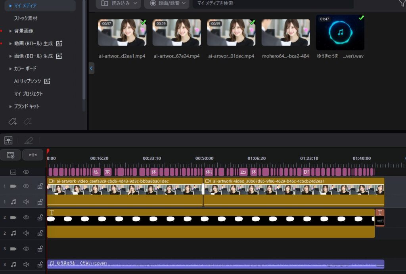This screenshot has height=274, width=406.
Task: Click the sidebar vertical scrollbar
Action: pyautogui.click(x=84, y=48)
